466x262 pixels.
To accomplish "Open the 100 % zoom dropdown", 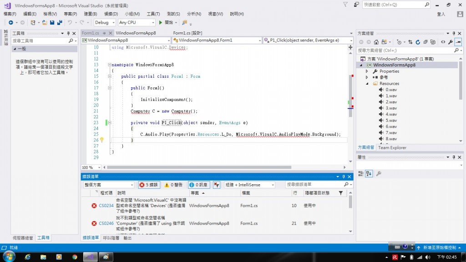I will coord(91,167).
